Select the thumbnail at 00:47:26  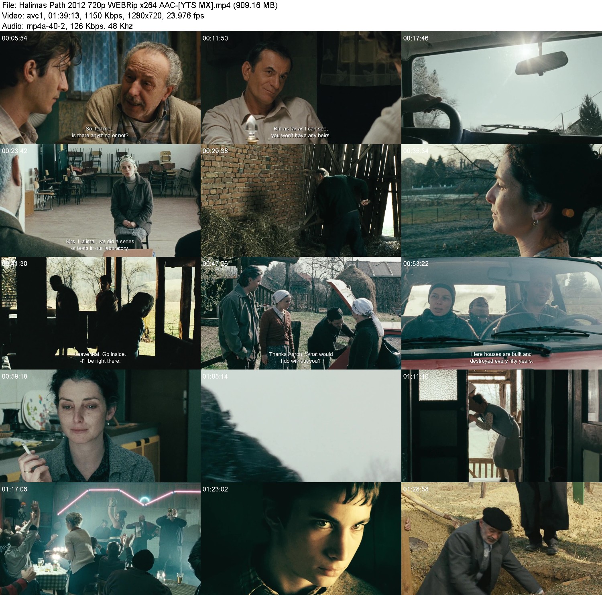point(301,313)
